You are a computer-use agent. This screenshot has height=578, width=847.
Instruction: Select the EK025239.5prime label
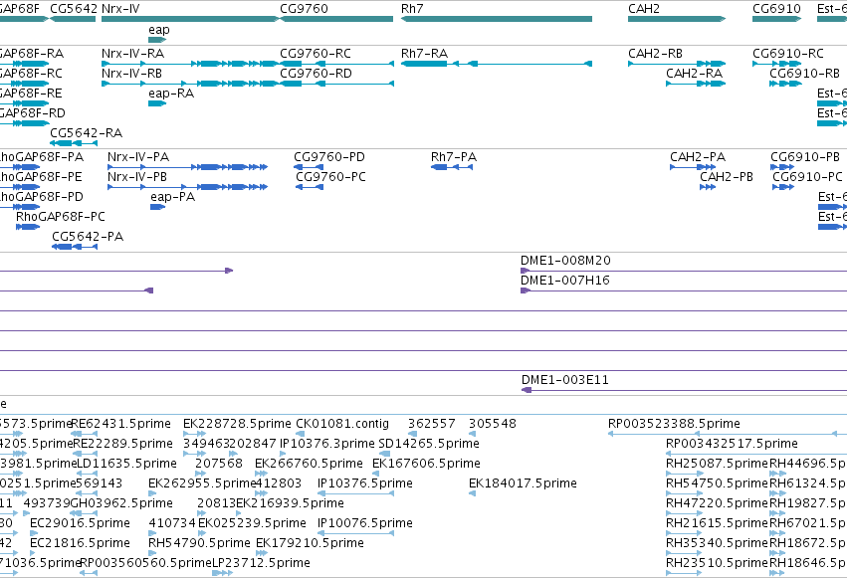[x=252, y=523]
